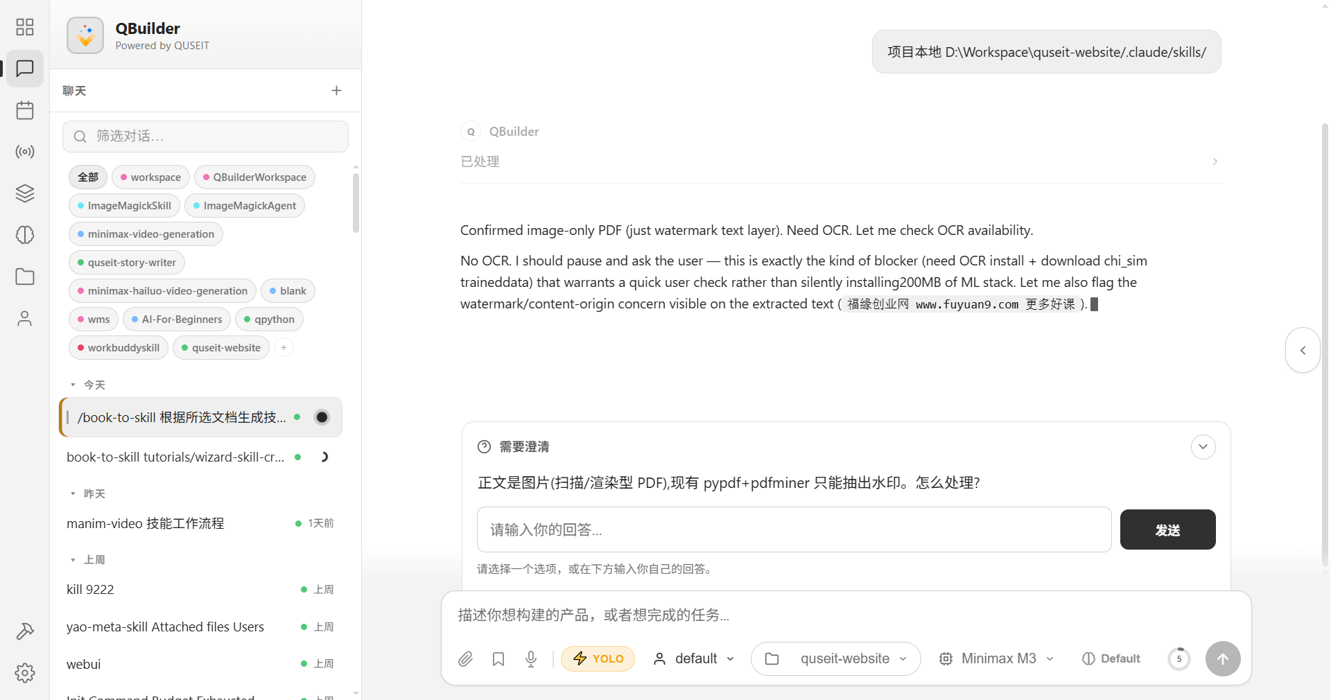
Task: Open the folder icon in left sidebar
Action: (25, 277)
